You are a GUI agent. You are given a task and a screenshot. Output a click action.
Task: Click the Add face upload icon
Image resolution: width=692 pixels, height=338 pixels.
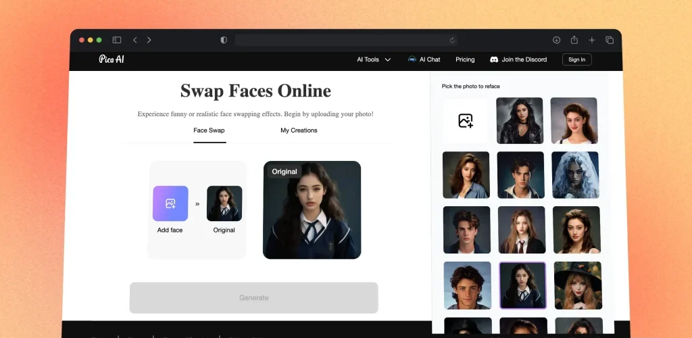[170, 203]
